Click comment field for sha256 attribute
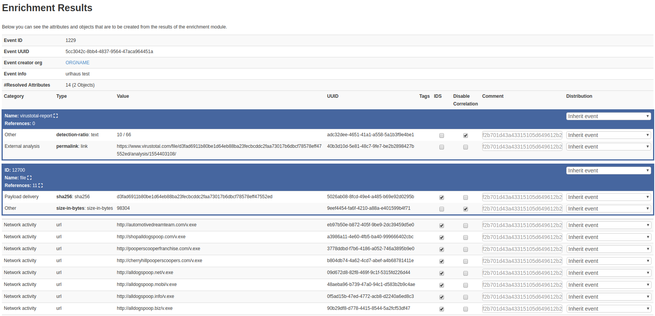 tap(522, 197)
